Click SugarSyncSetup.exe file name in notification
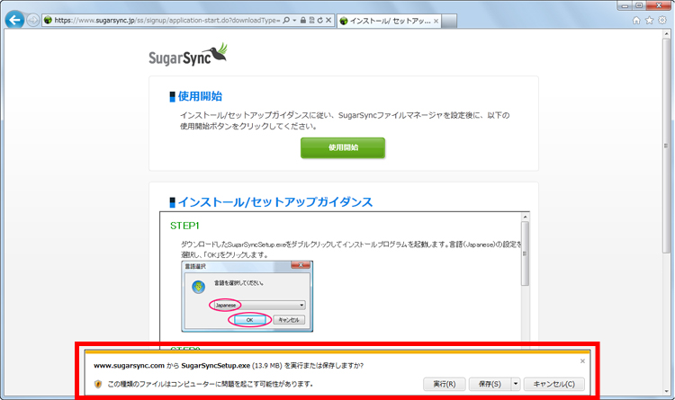The image size is (675, 400). click(x=216, y=366)
